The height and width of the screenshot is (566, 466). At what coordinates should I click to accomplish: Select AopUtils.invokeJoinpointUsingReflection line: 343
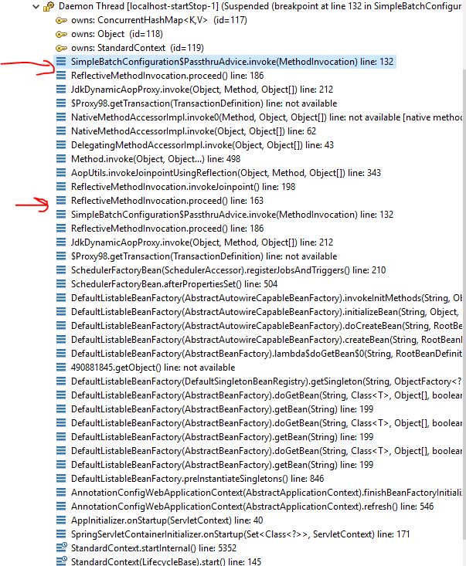(226, 172)
